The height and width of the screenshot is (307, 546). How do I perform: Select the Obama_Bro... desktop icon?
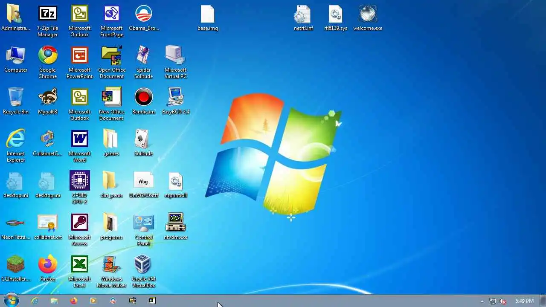click(x=144, y=18)
